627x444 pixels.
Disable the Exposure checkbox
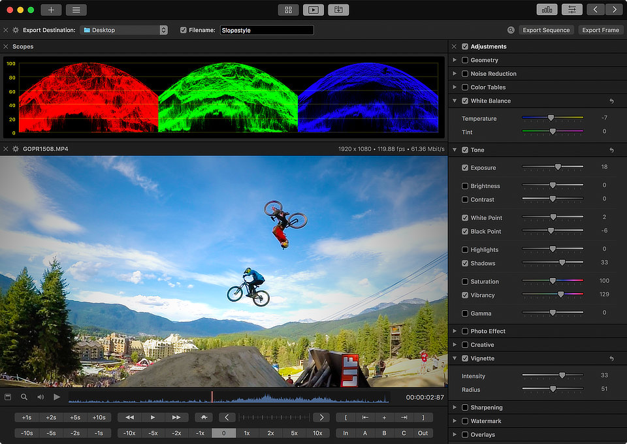coord(465,168)
